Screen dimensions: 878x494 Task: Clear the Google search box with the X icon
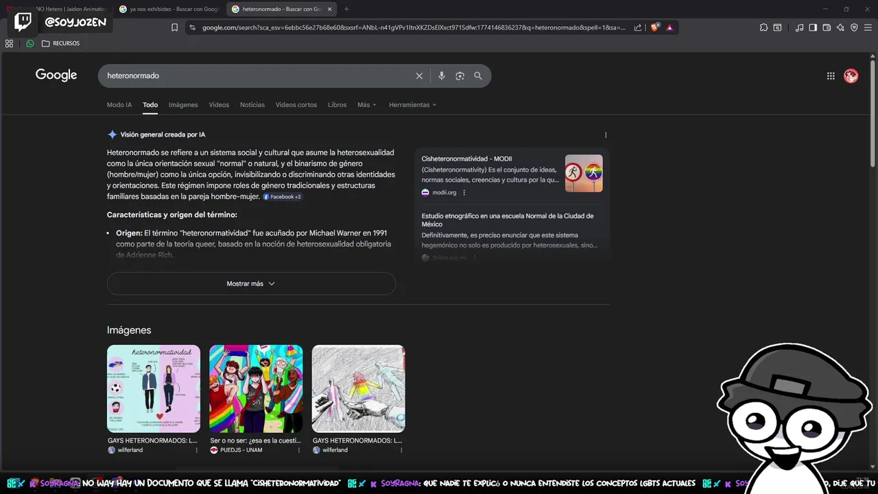[419, 76]
